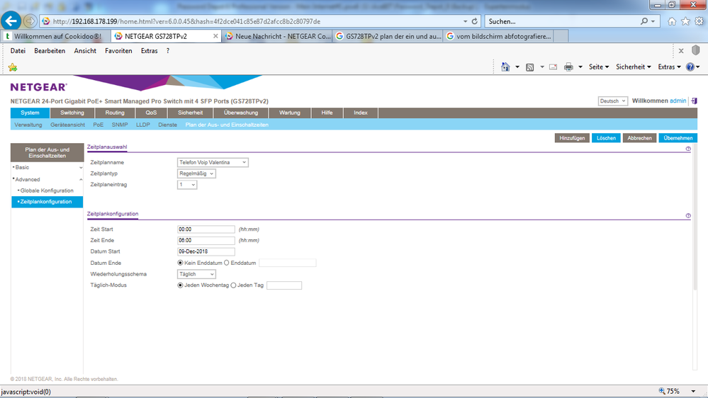Image resolution: width=708 pixels, height=398 pixels.
Task: Click Übernehmen button
Action: (x=678, y=138)
